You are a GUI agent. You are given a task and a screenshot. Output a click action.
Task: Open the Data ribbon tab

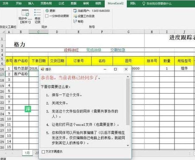[74, 3]
